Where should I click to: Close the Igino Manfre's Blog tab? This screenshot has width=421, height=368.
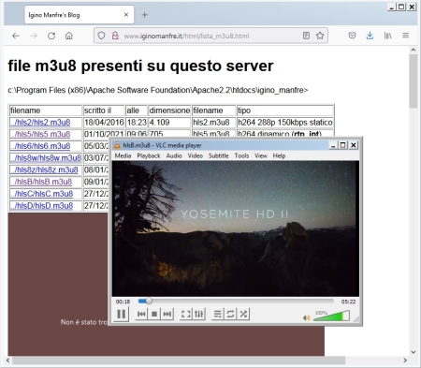tap(126, 15)
